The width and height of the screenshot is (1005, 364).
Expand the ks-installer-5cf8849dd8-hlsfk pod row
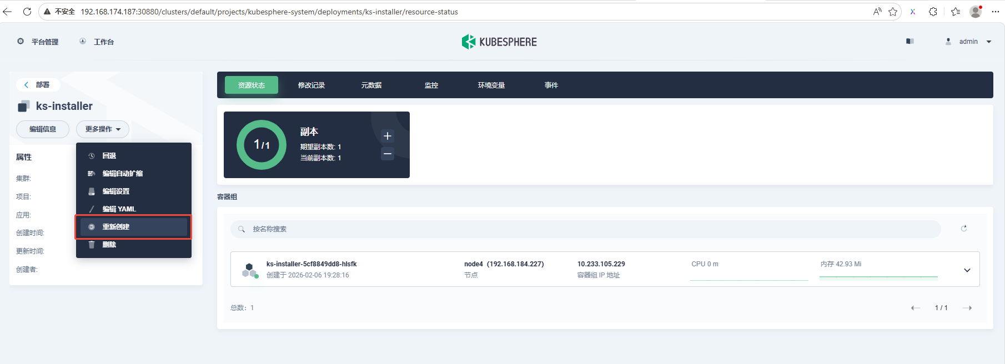[x=967, y=270]
